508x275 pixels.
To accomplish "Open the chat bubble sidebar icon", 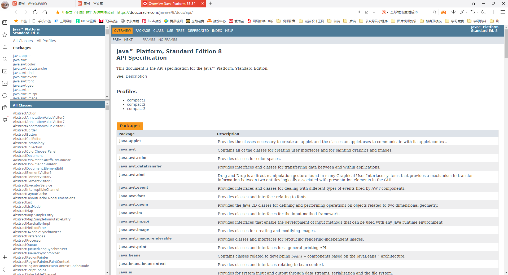I will point(5,96).
